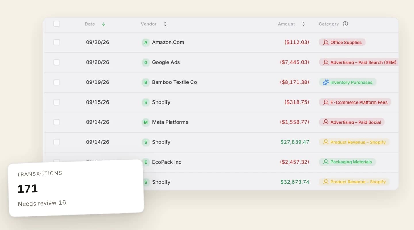
Task: Open the Advertising – Paid Social tag
Action: click(352, 122)
